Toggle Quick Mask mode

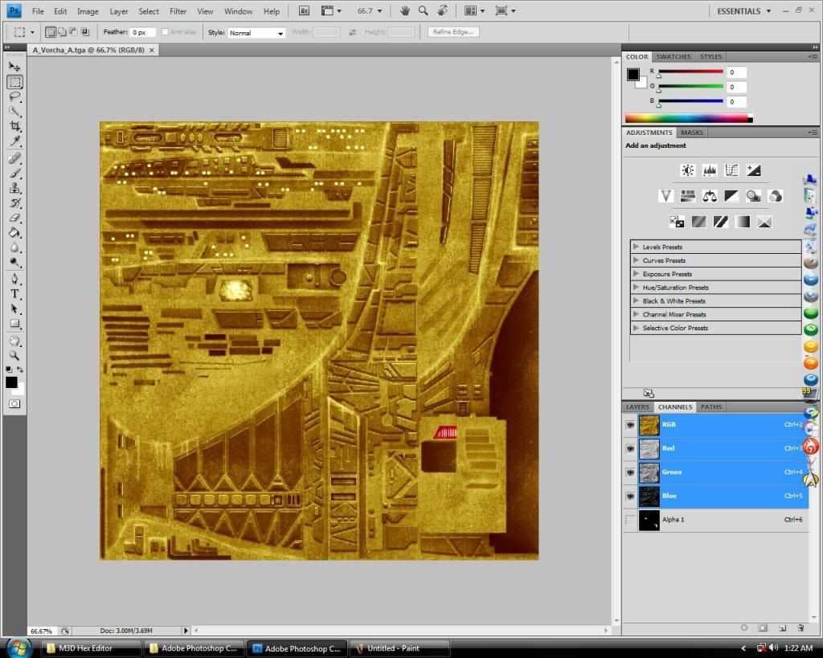[x=14, y=404]
